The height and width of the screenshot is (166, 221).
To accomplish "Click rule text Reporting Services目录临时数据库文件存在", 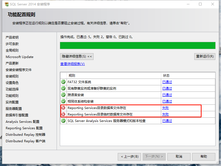I will click(x=100, y=114).
